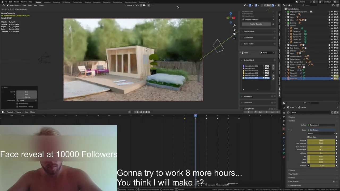The height and width of the screenshot is (191, 340).
Task: Click the timeline Start frame field
Action: (263, 112)
